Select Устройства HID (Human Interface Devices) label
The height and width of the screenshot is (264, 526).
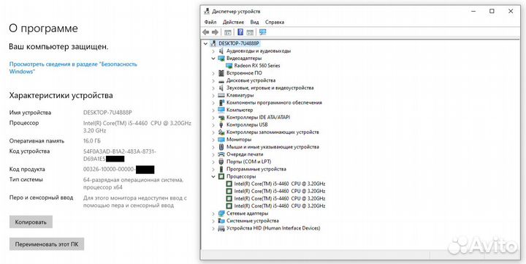273,228
